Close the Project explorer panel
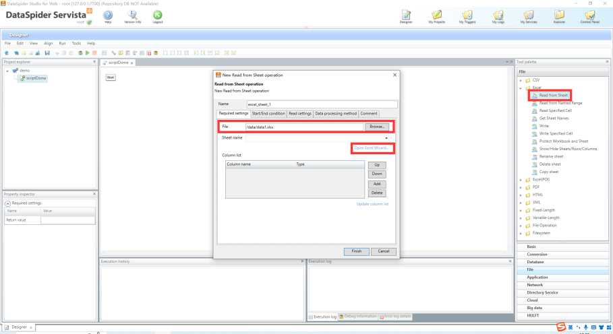Image resolution: width=613 pixels, height=334 pixels. 94,62
